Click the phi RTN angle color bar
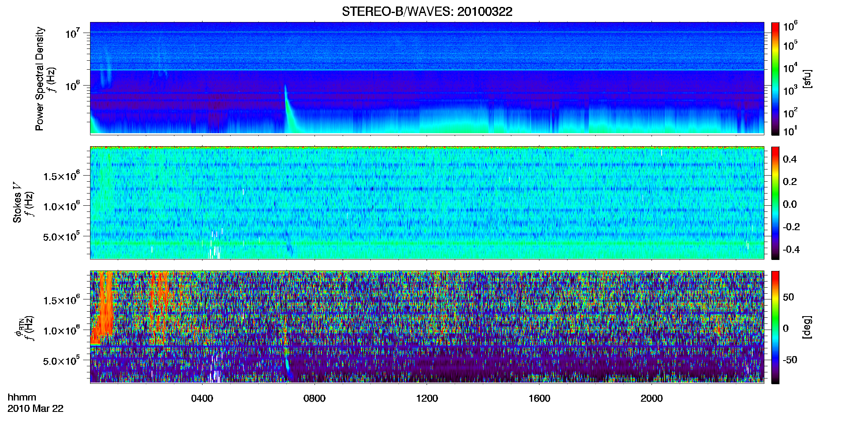 click(x=775, y=327)
